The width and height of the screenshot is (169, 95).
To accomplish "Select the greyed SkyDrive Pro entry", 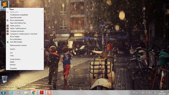I will click(x=25, y=12).
